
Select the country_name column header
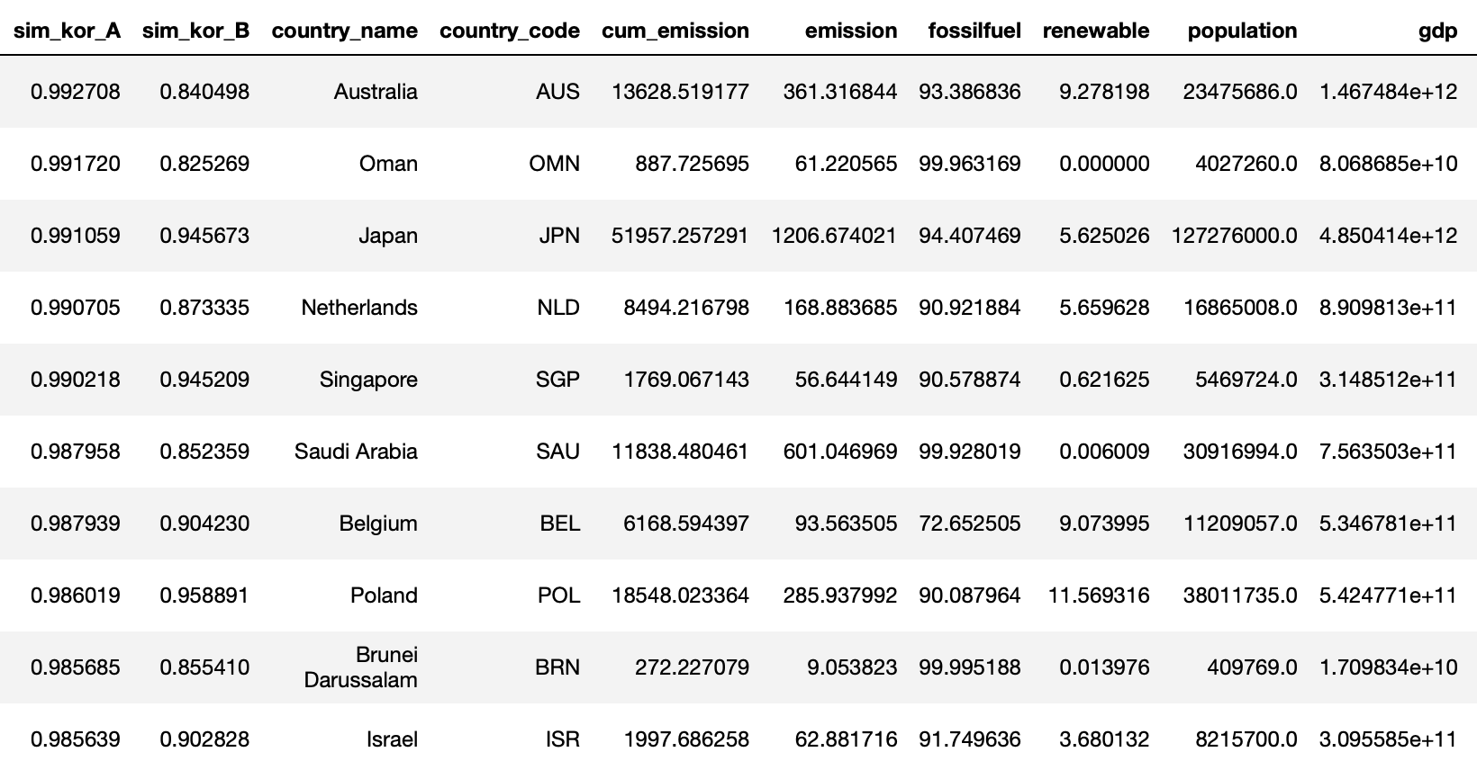pyautogui.click(x=344, y=31)
